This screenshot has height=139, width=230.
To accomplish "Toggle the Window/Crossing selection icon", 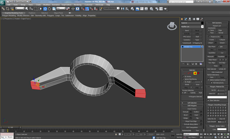I will click(40, 9).
